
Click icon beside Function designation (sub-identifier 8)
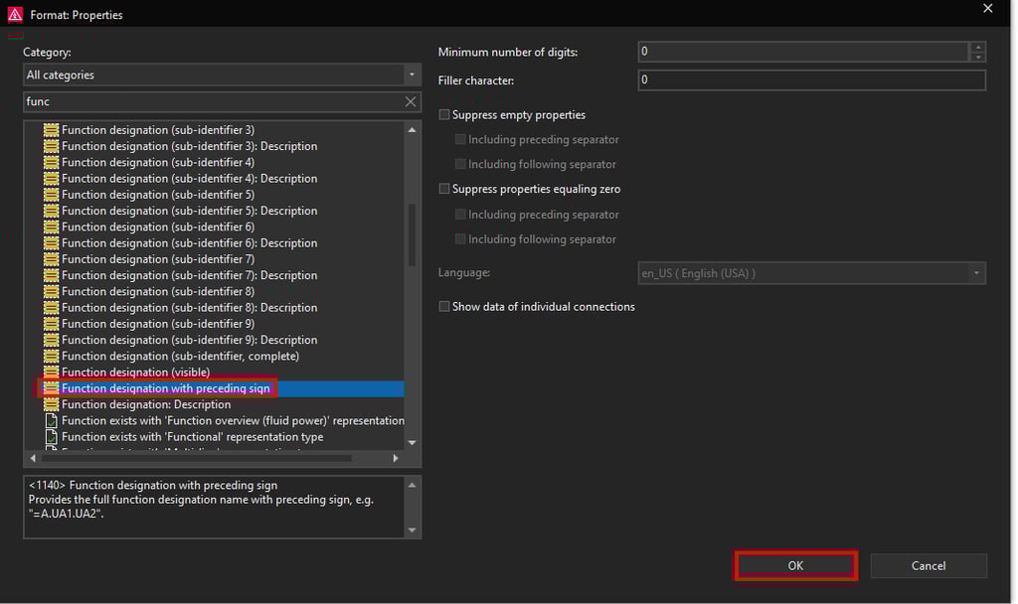[51, 291]
